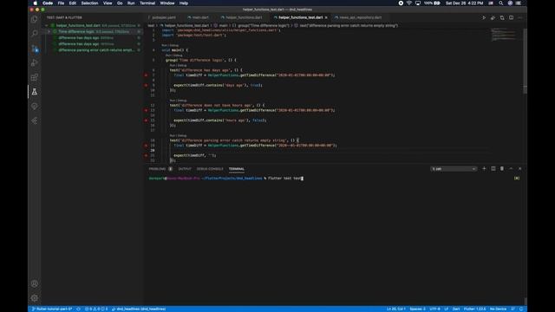Select the Testing flask icon
555x312 pixels.
click(35, 92)
